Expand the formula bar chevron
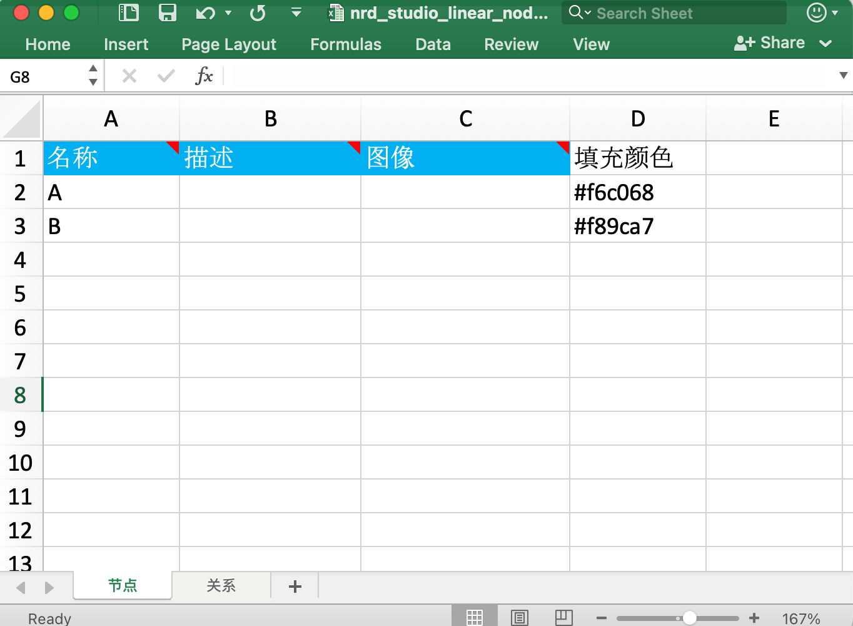The height and width of the screenshot is (626, 853). (843, 76)
